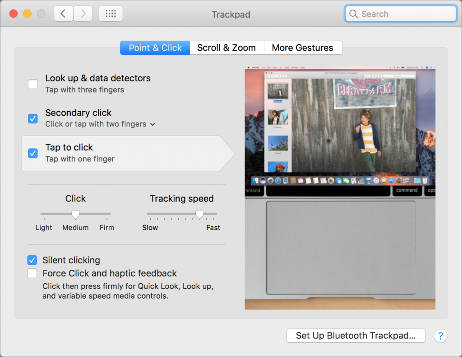Open Trackpad help via the question mark
462x357 pixels.
click(x=440, y=336)
